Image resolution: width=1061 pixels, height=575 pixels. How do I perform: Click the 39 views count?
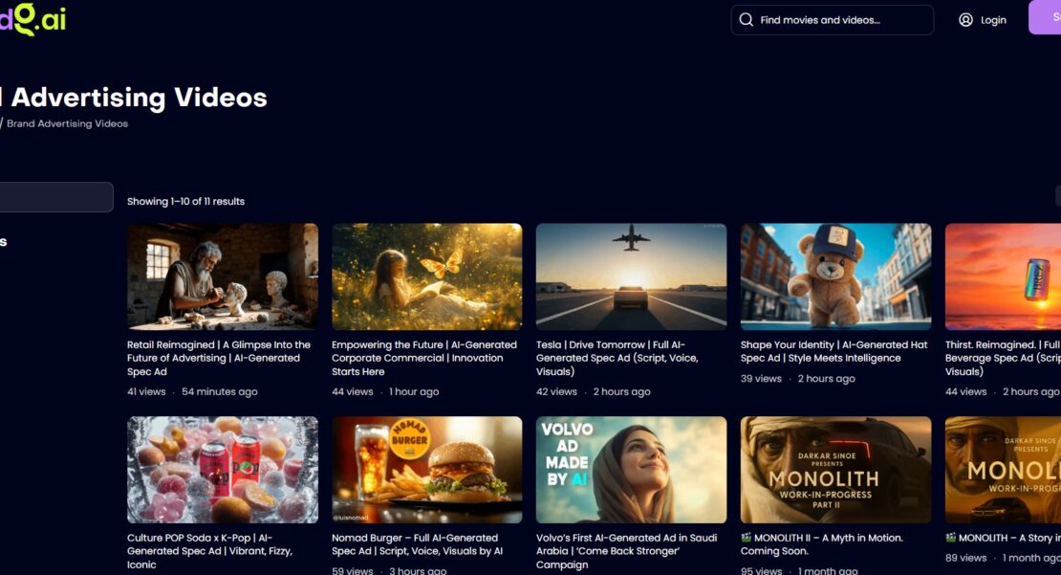click(x=761, y=378)
